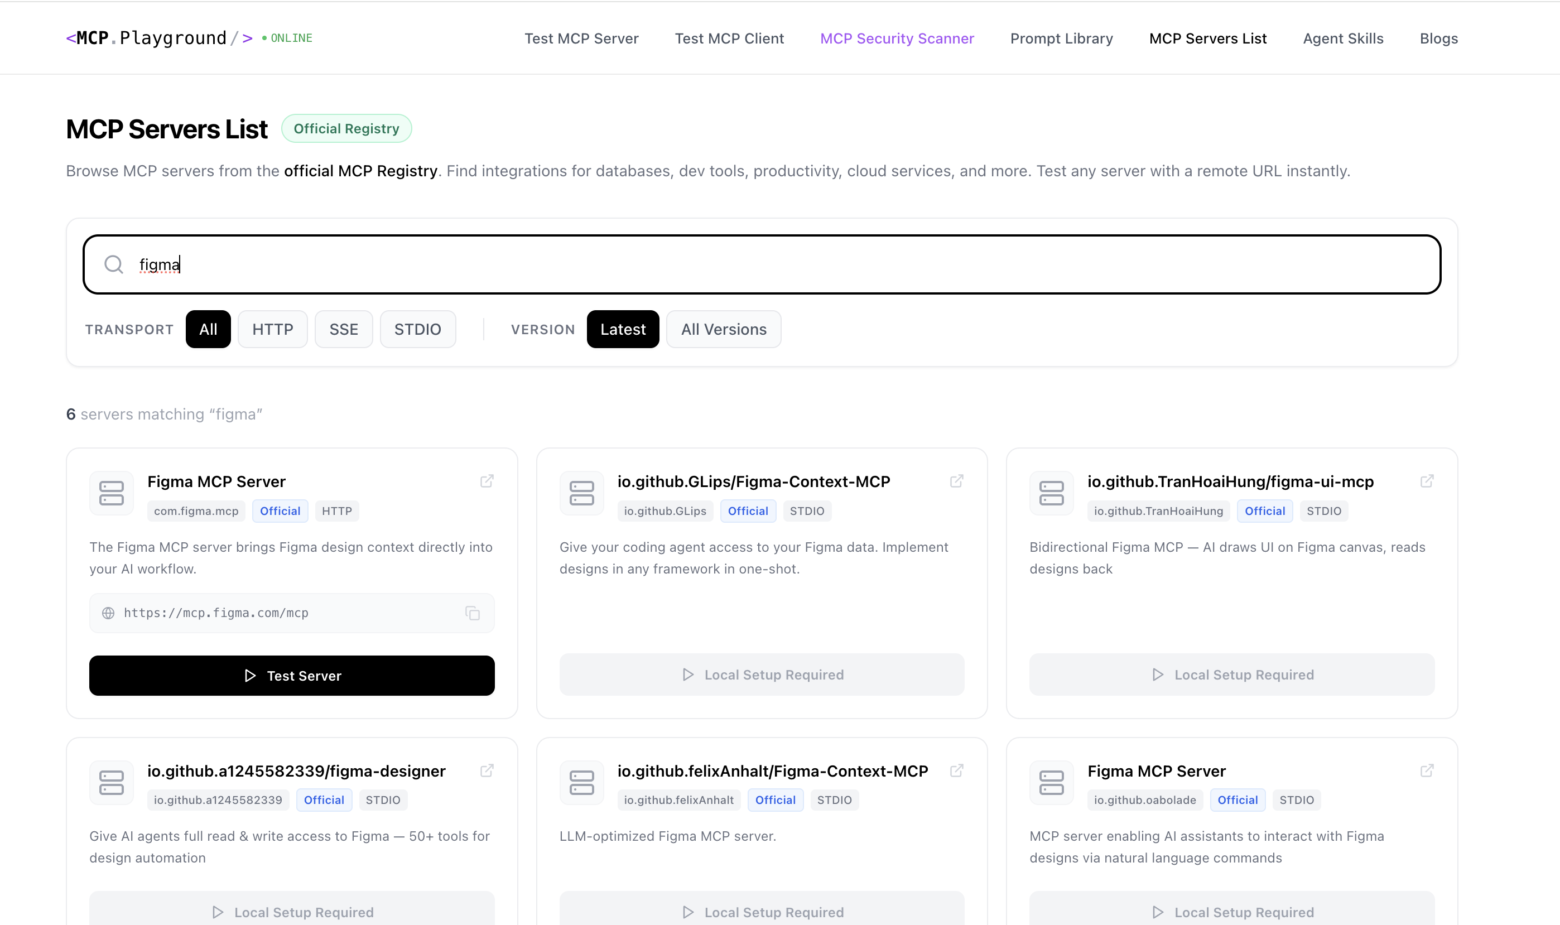Open external link for GLips/Figma-Context-MCP card
The image size is (1560, 925).
957,481
